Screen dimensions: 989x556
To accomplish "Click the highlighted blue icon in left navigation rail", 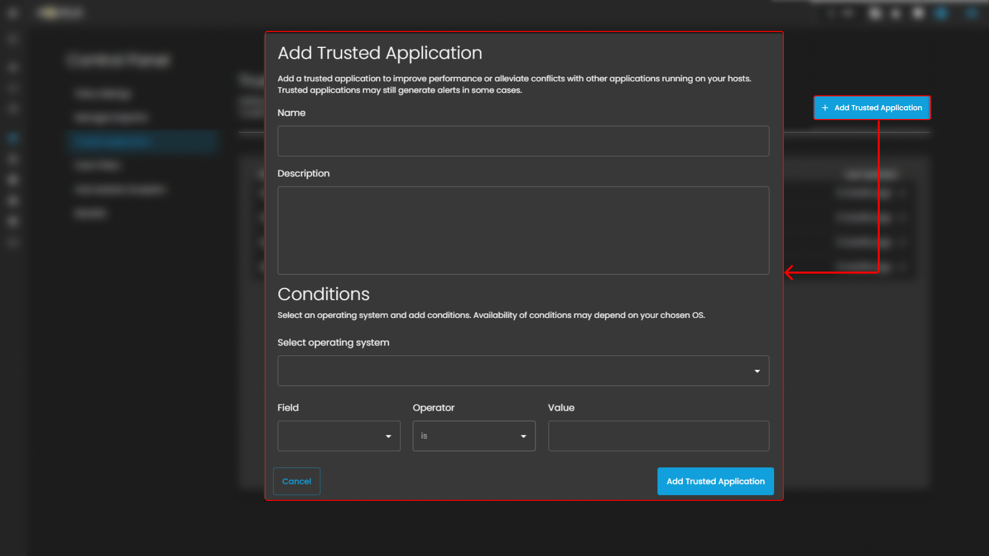I will point(13,138).
